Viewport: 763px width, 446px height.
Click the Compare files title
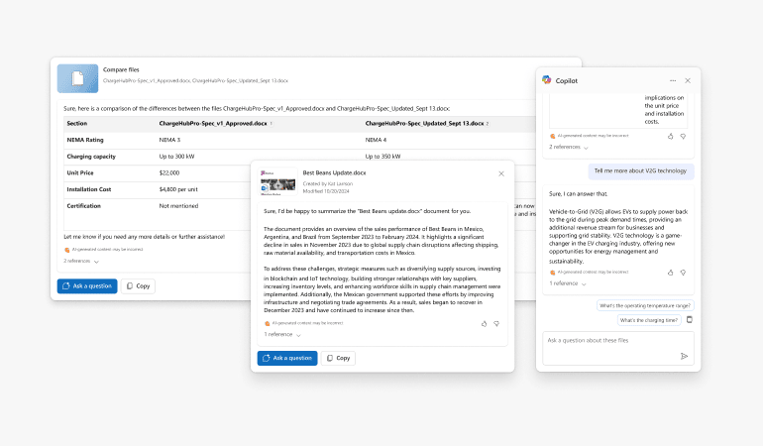(121, 69)
